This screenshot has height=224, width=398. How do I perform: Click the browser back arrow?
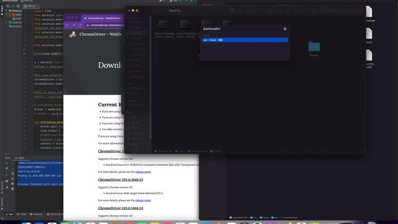[x=68, y=25]
